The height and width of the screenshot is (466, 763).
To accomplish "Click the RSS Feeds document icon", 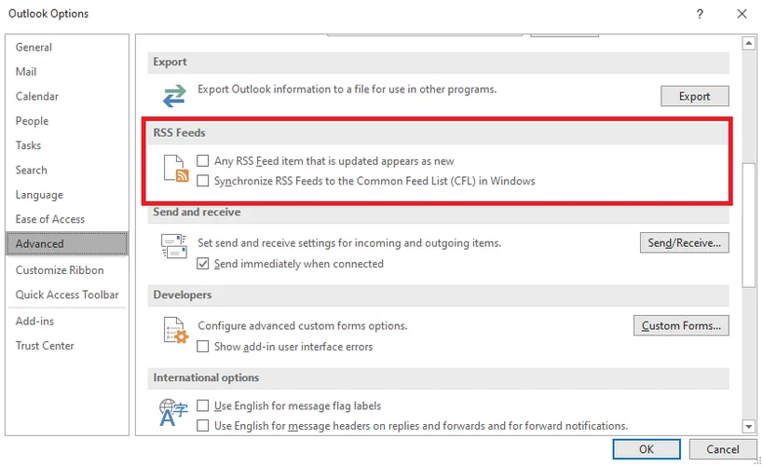I will [x=177, y=169].
